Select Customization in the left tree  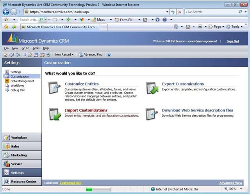pyautogui.click(x=20, y=77)
